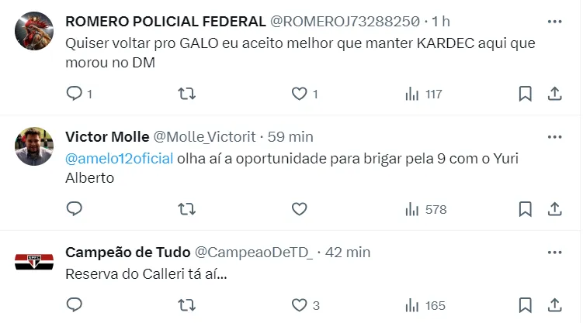The width and height of the screenshot is (583, 323).
Task: Retweet ROMERO POLICIAL FEDERAL's tweet
Action: pos(187,94)
